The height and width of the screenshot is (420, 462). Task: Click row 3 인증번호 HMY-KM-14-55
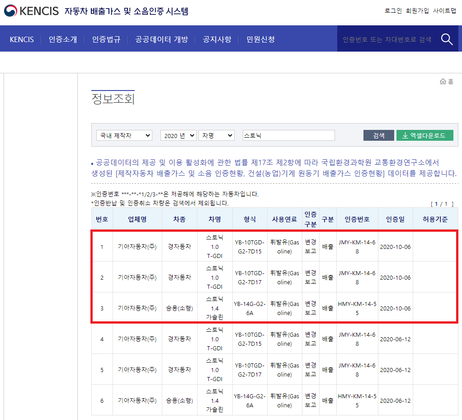[357, 308]
